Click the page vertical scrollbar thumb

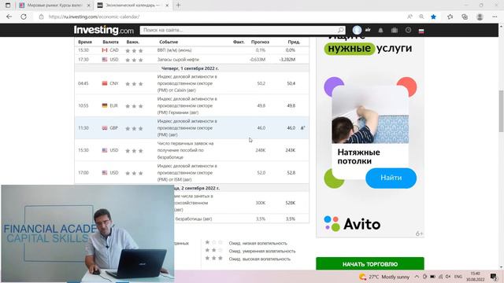pos(501,111)
